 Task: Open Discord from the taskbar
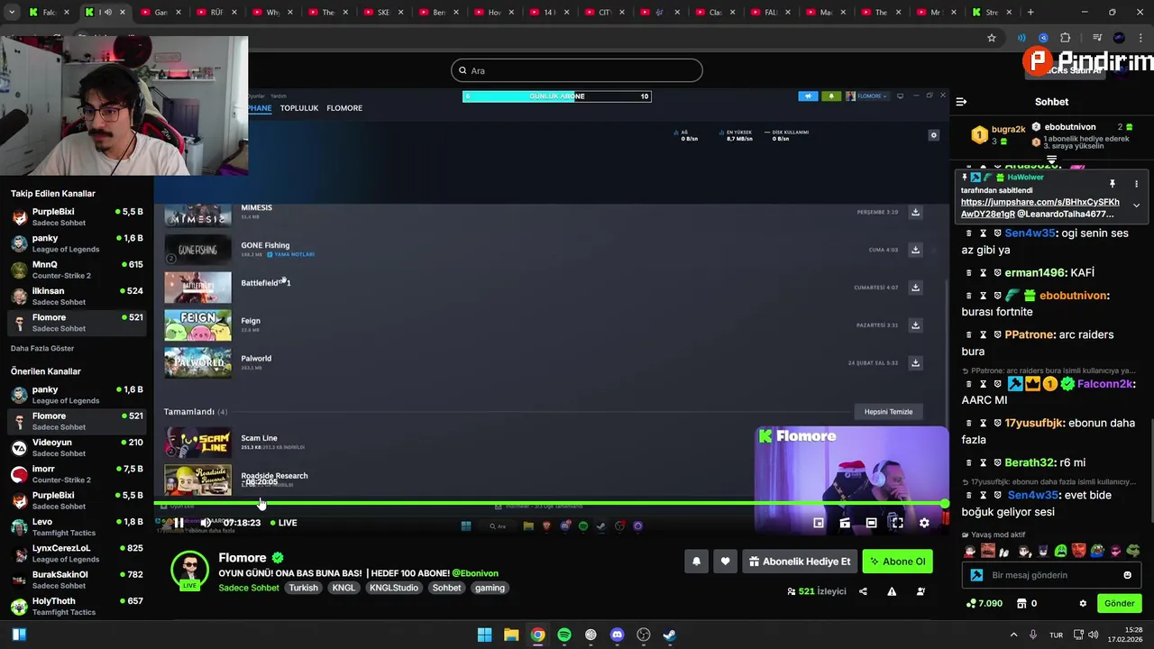pos(617,635)
